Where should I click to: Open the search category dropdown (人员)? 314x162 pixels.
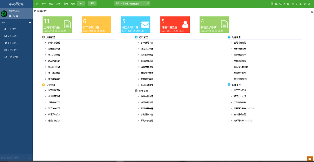click(119, 3)
